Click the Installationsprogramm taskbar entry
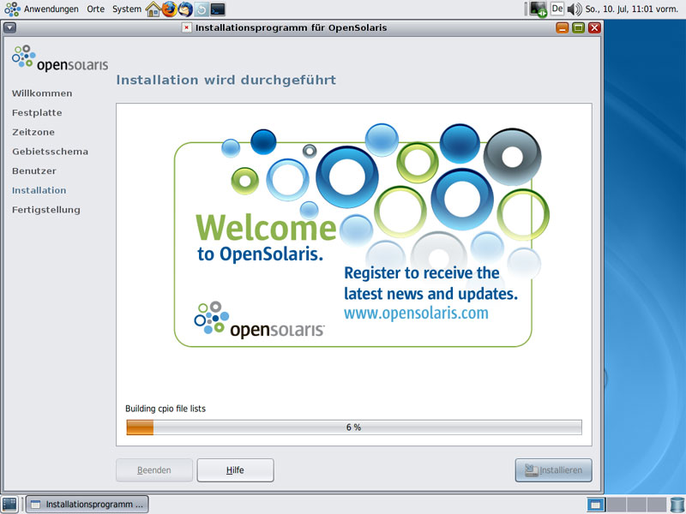Viewport: 686px width, 514px height. pos(87,505)
